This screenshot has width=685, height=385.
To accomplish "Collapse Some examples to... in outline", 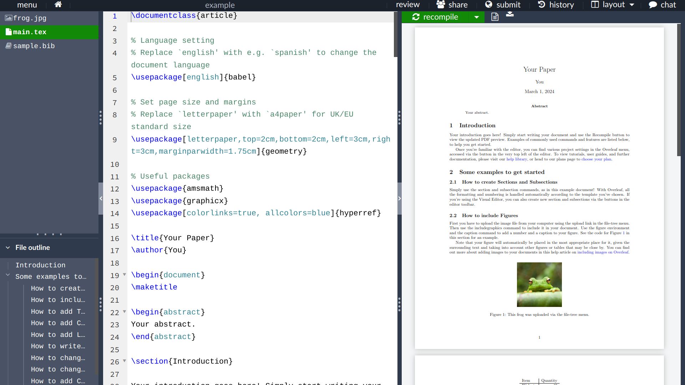I will 7,276.
